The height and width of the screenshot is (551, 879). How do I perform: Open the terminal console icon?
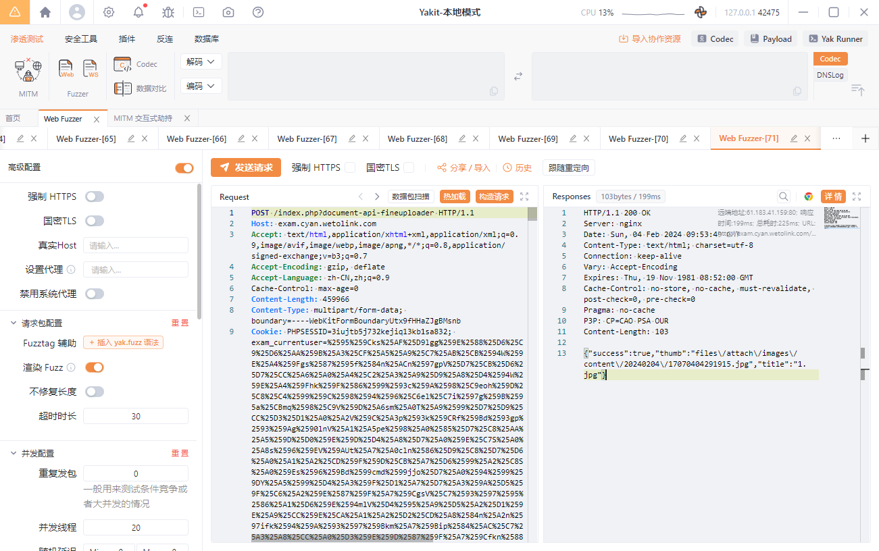click(199, 12)
